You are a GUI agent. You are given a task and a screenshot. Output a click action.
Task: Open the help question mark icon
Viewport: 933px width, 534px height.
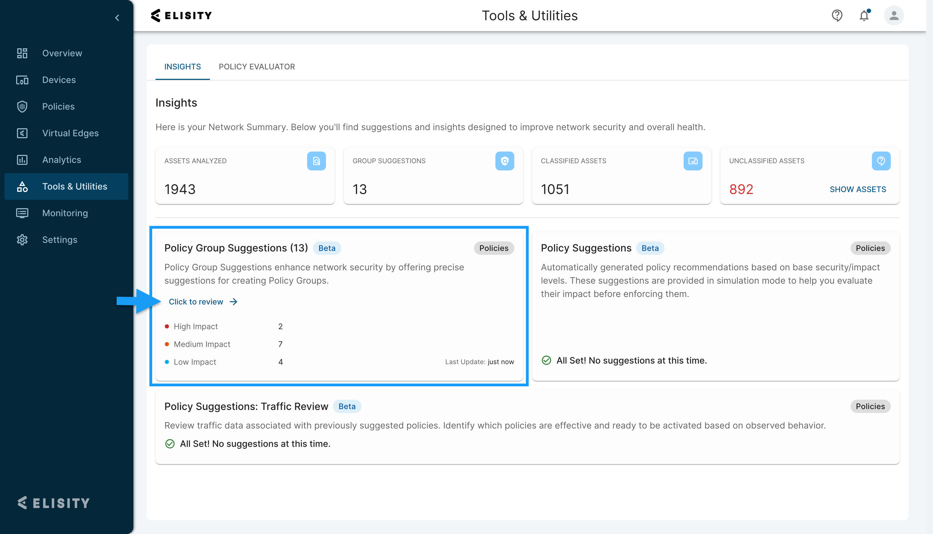pyautogui.click(x=837, y=16)
